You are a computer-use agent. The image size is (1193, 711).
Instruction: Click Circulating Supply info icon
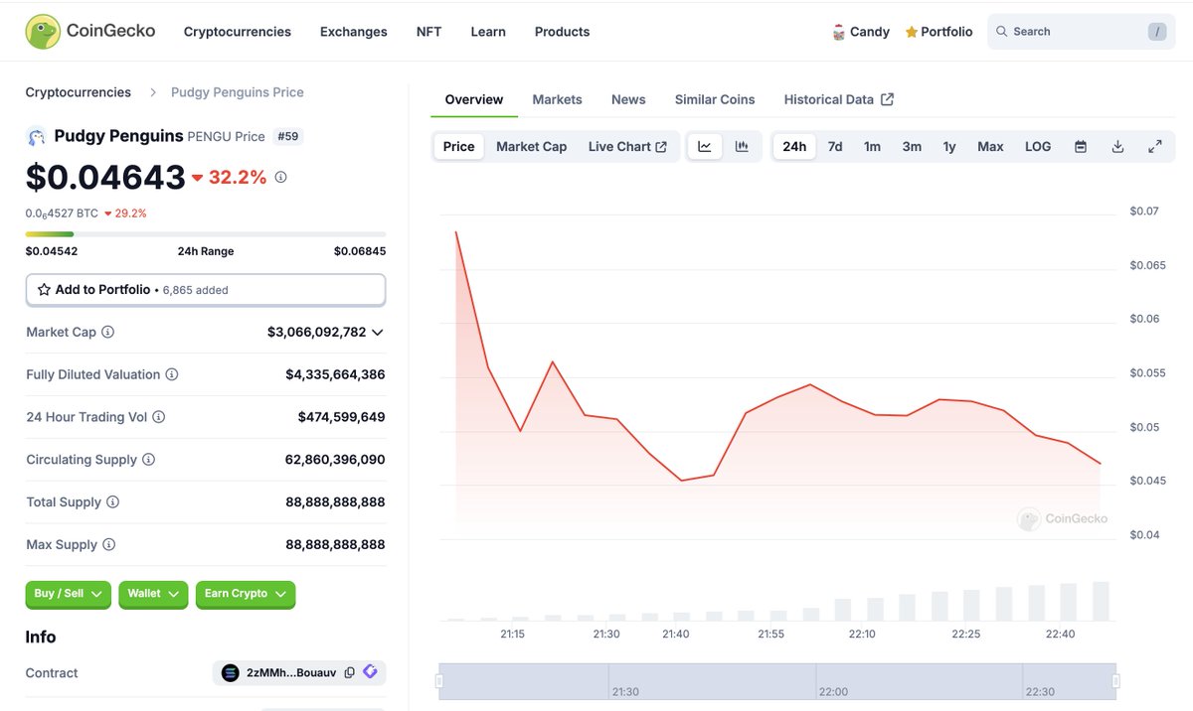pyautogui.click(x=148, y=460)
